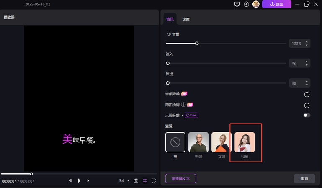Image resolution: width=322 pixels, height=188 pixels.
Task: Click the Free badge beside 人聲分離
Action: coord(191,115)
